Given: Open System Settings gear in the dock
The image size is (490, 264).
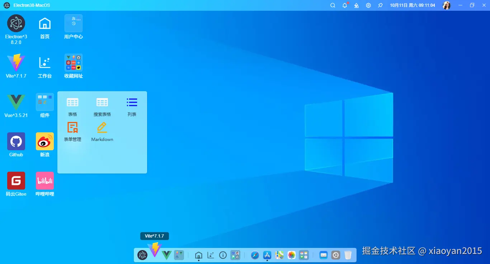Looking at the screenshot, I should tap(336, 255).
